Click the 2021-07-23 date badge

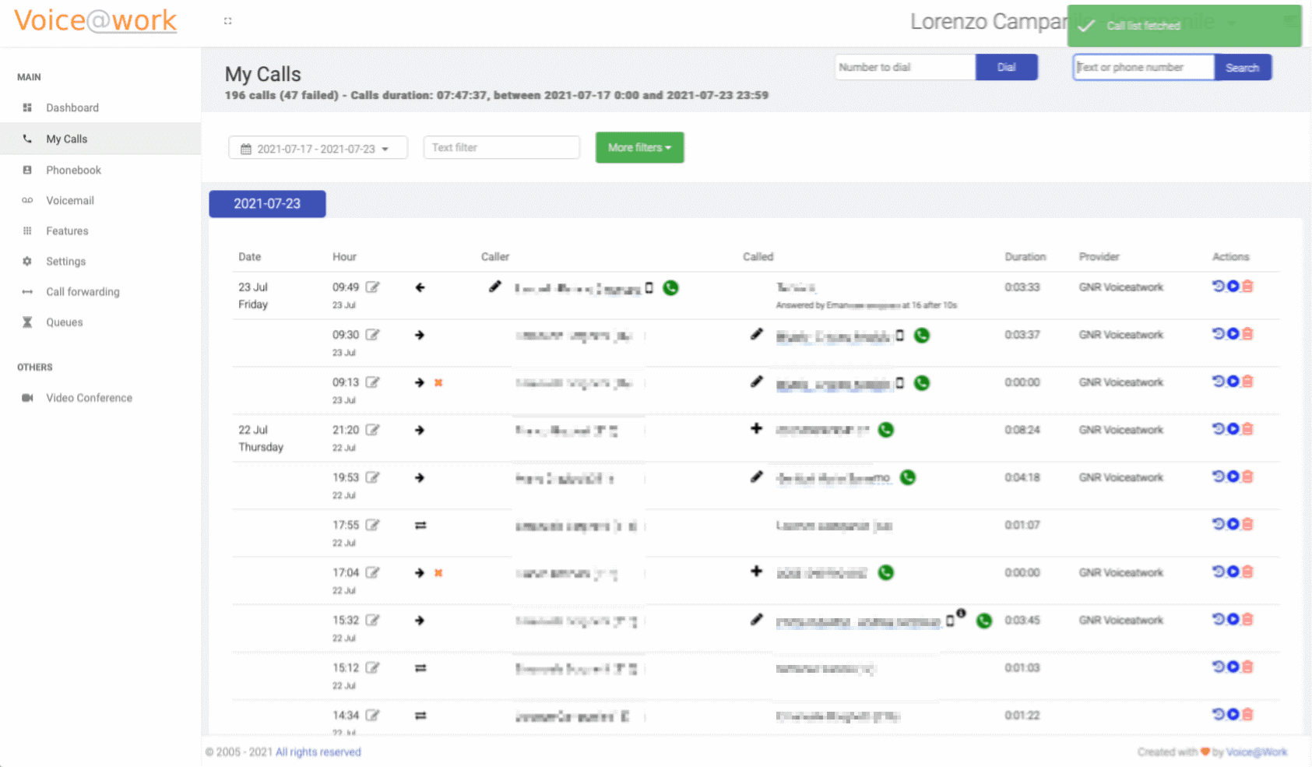(x=267, y=203)
